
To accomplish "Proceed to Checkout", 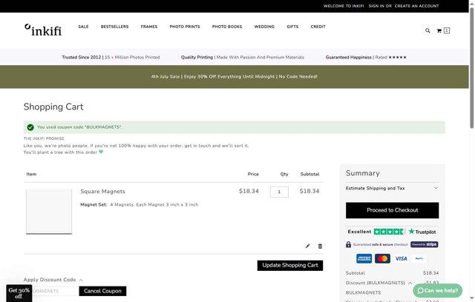I will tap(393, 210).
